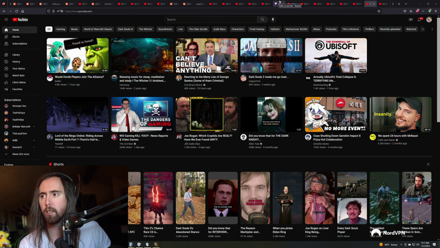Open the Witcher relaxing music thumbnail

[142, 56]
